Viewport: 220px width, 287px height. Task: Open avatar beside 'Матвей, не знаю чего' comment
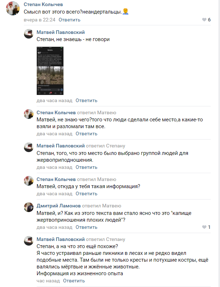tap(29, 114)
